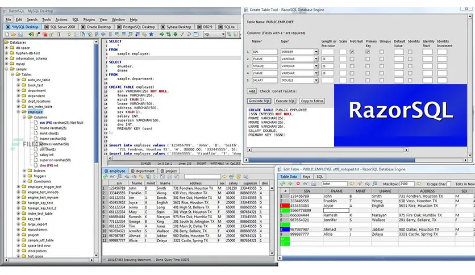Click the SQL preview pane horizontal scrollbar
This screenshot has width=475, height=275.
pos(328,149)
